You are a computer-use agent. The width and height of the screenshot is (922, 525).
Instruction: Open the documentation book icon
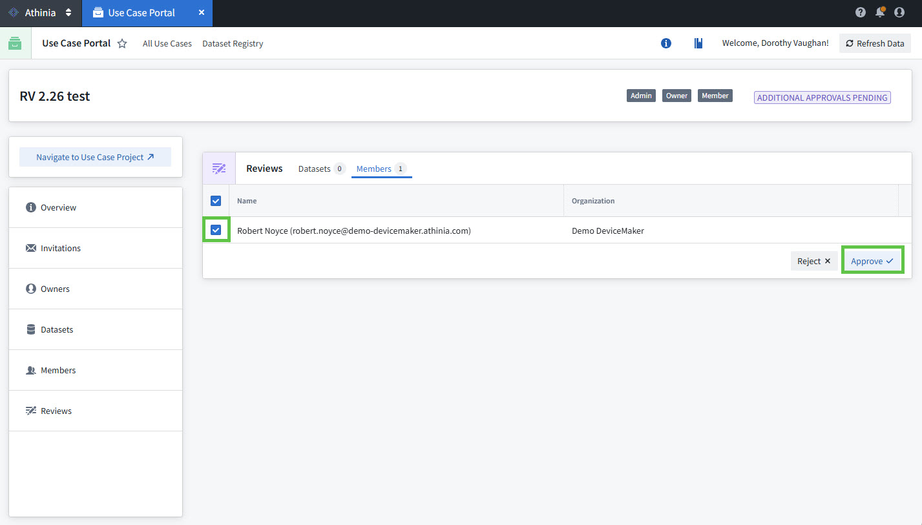pyautogui.click(x=698, y=43)
